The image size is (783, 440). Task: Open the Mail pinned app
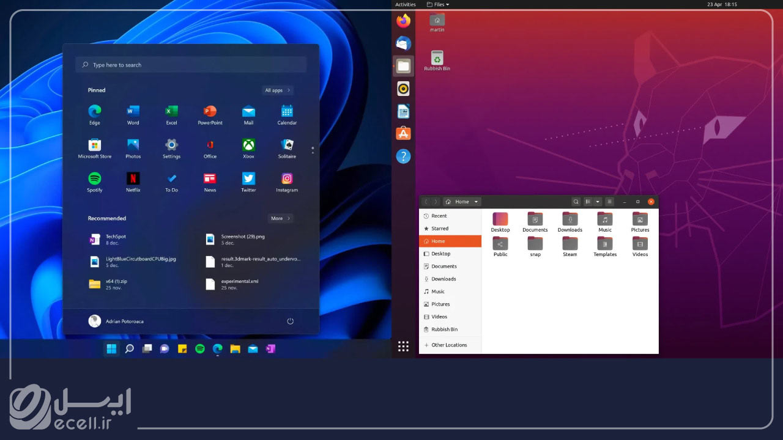click(x=248, y=114)
